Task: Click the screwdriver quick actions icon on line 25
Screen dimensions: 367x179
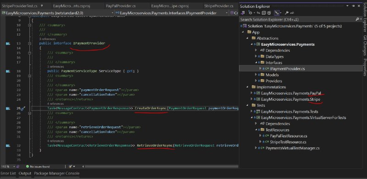Action: click(22, 108)
